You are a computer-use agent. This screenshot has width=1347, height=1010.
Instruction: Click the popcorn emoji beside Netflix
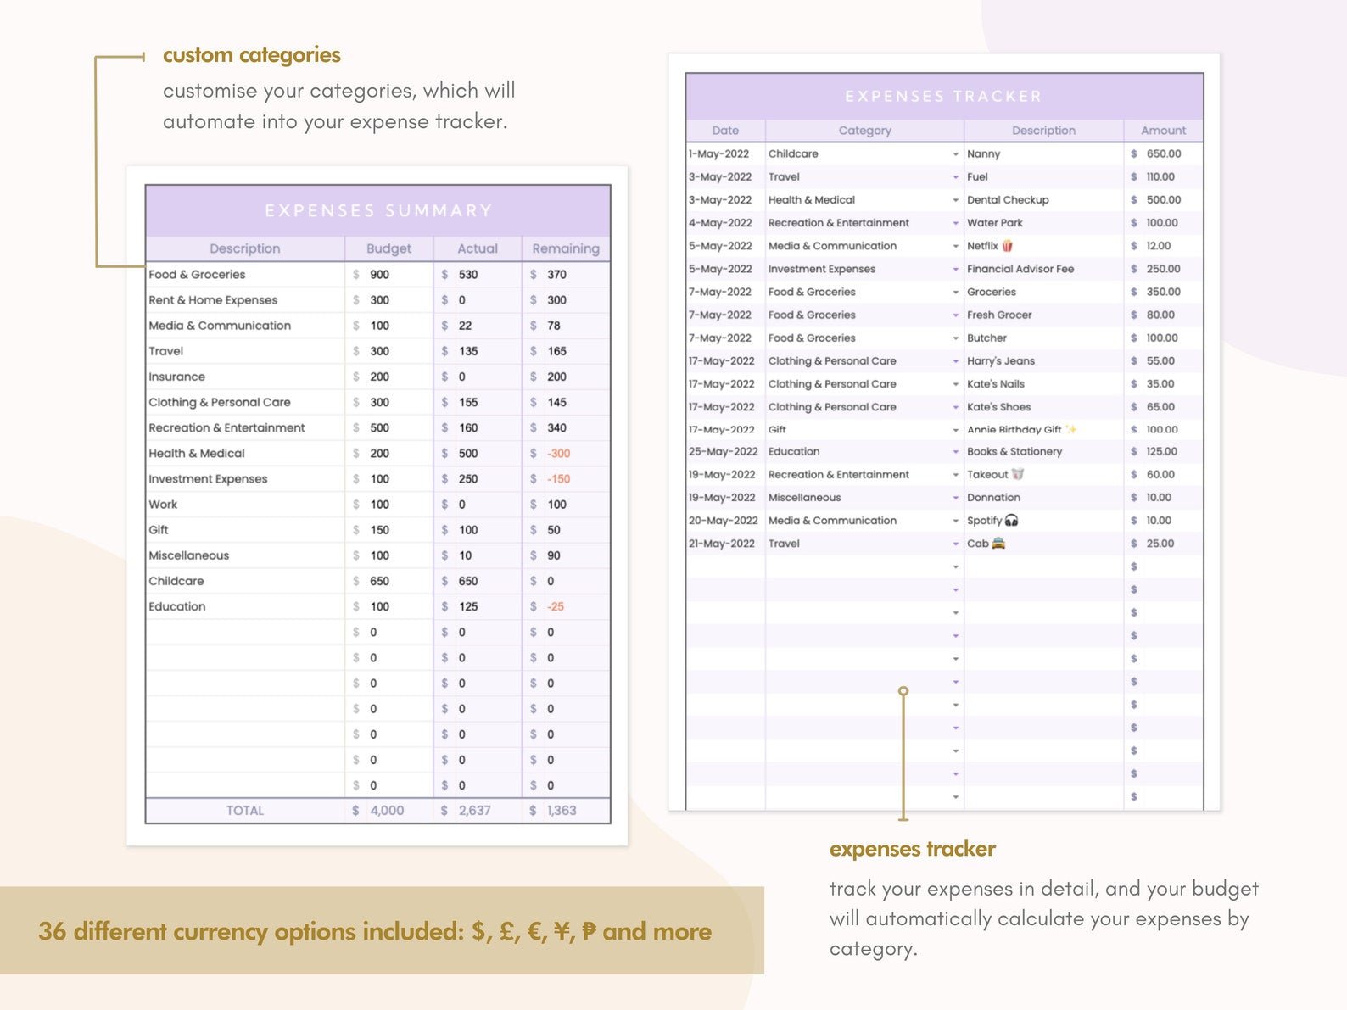(x=1008, y=246)
